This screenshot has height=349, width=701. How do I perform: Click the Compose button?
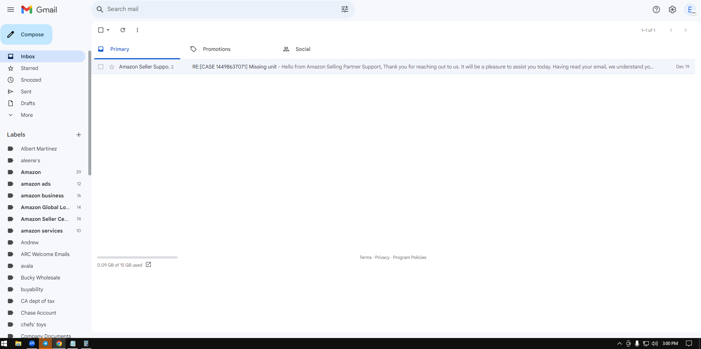26,34
